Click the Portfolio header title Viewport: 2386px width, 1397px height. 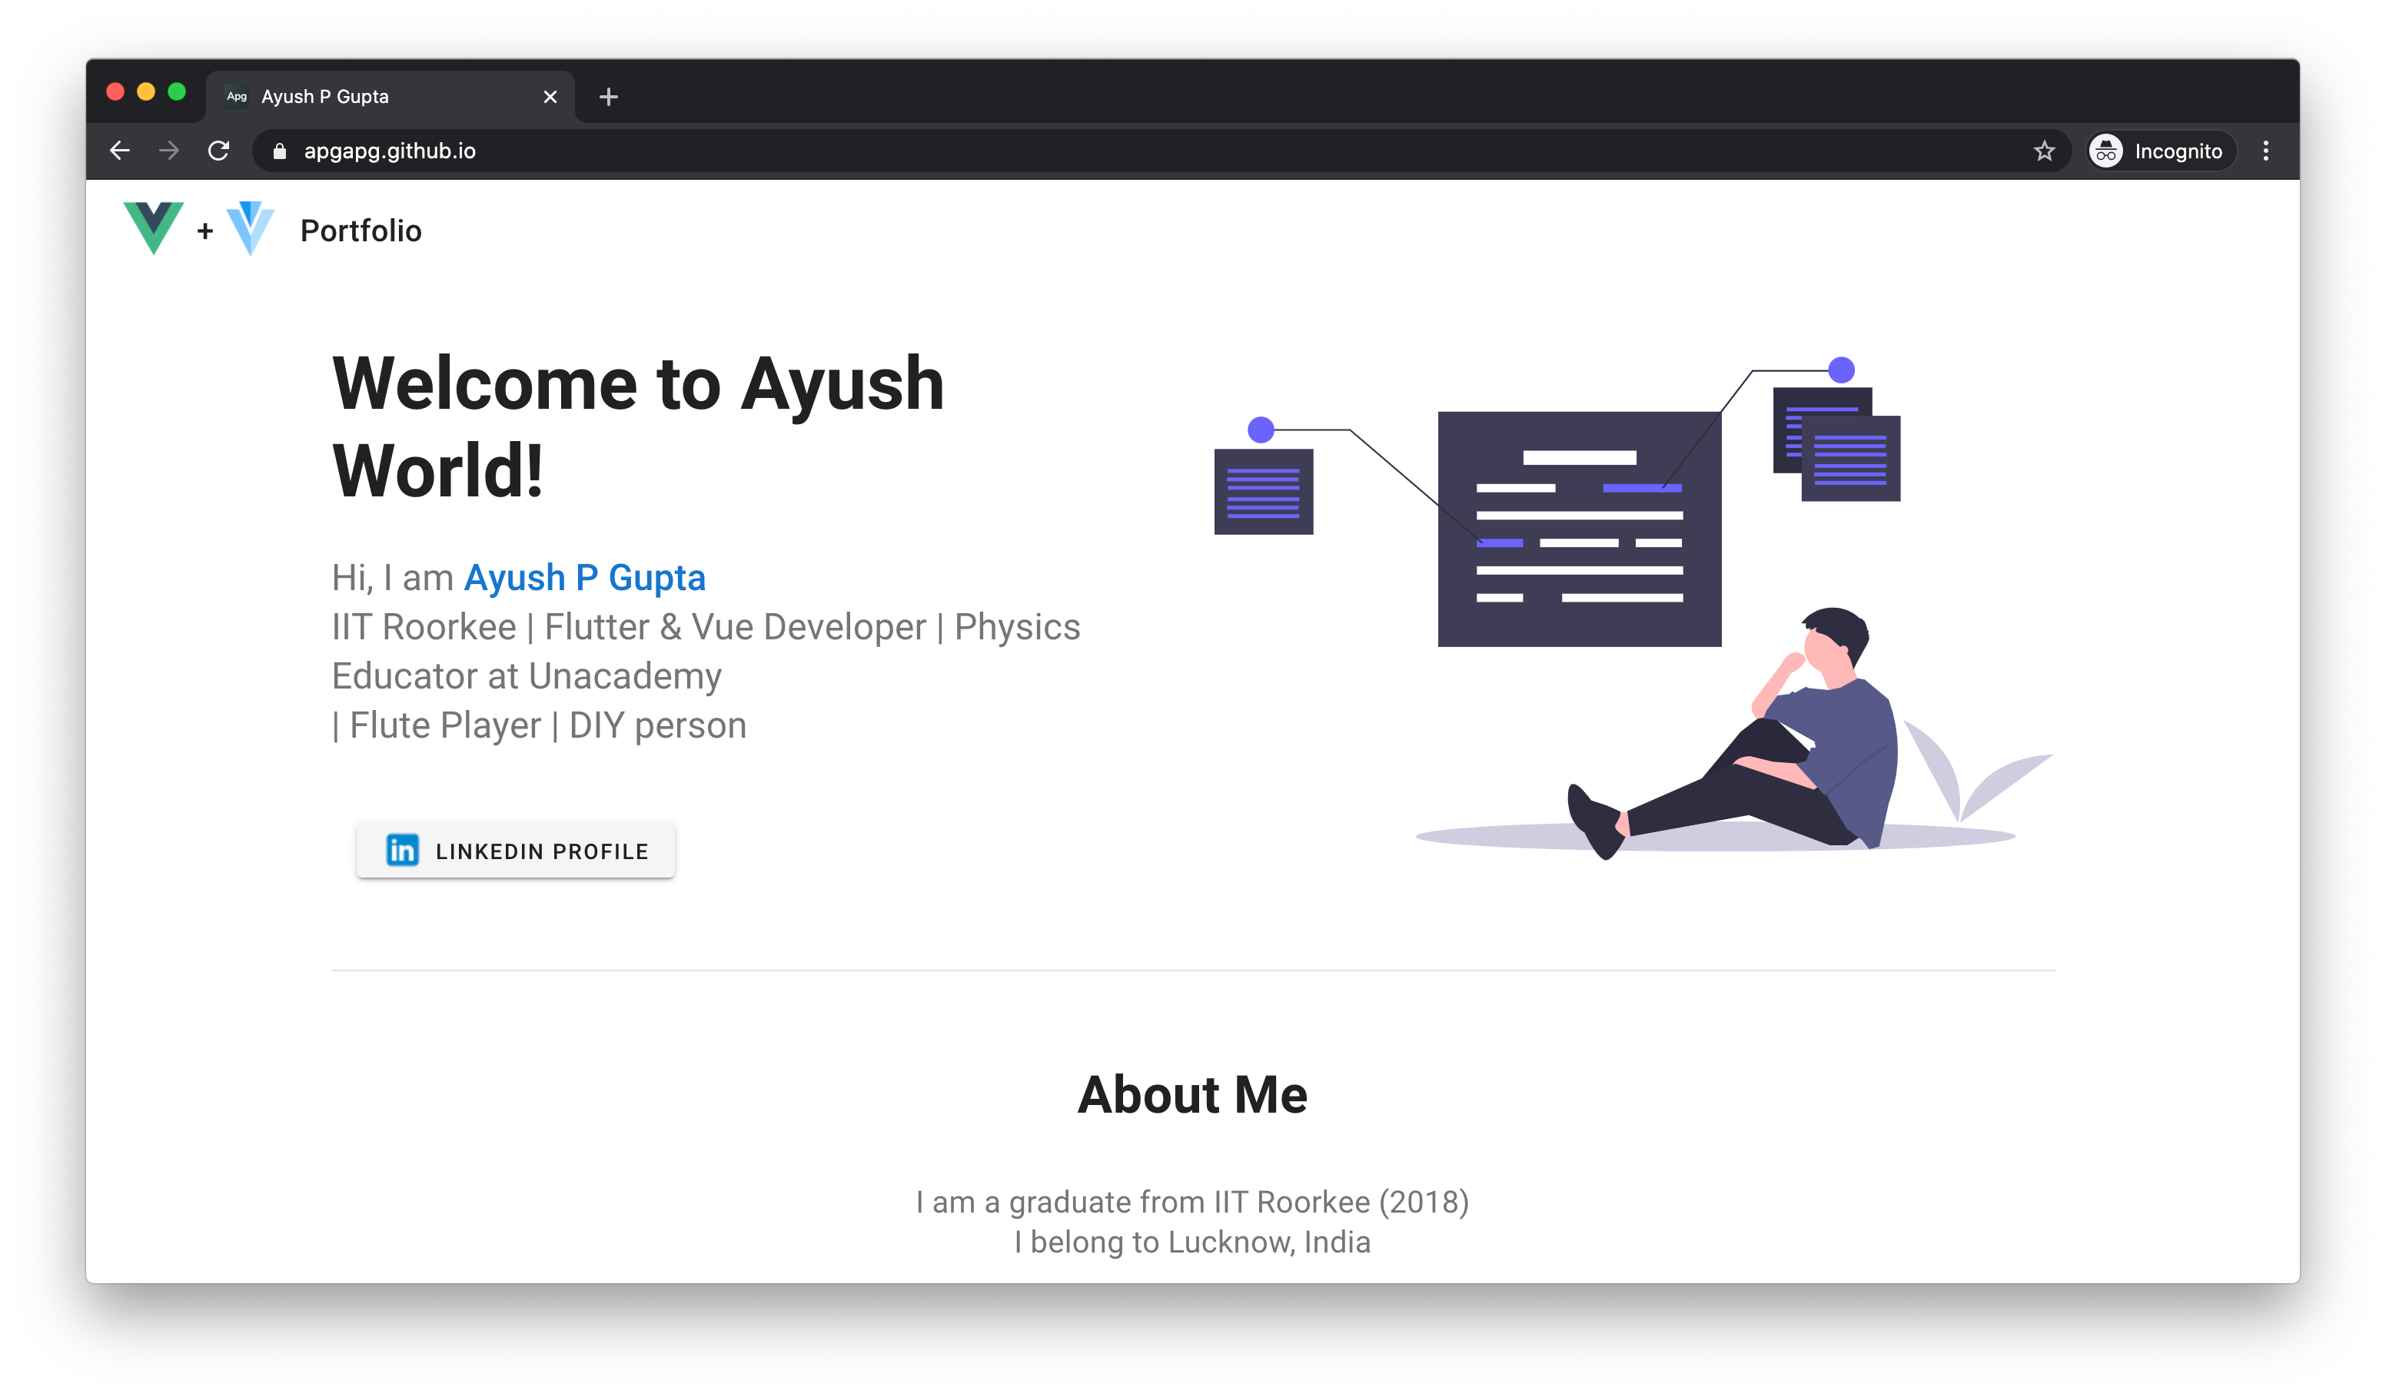[x=361, y=230]
